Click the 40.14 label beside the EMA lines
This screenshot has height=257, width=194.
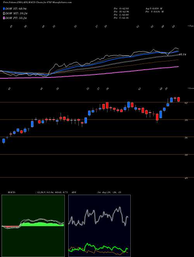[182, 54]
